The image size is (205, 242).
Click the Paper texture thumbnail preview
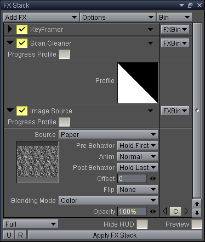38,162
